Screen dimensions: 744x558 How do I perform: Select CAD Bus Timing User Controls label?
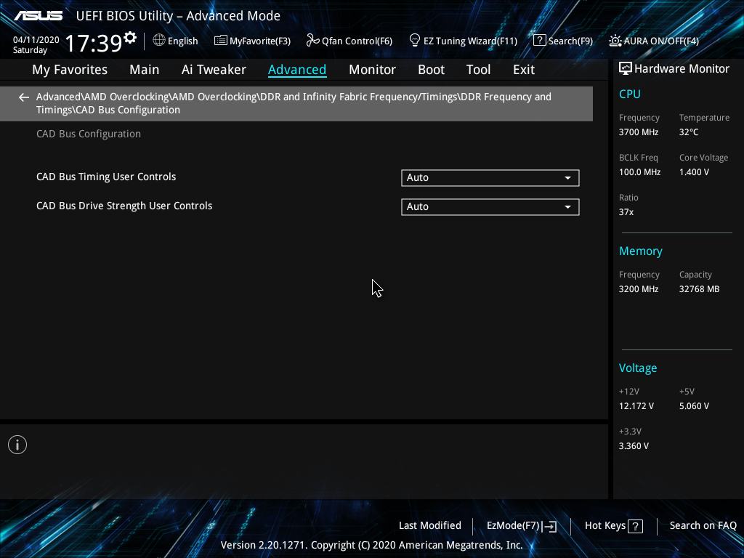(x=106, y=177)
